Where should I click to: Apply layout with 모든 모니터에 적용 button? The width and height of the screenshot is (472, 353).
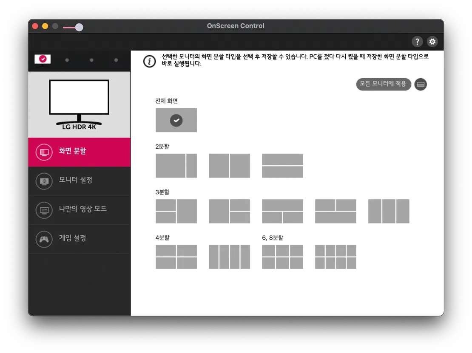coord(383,84)
